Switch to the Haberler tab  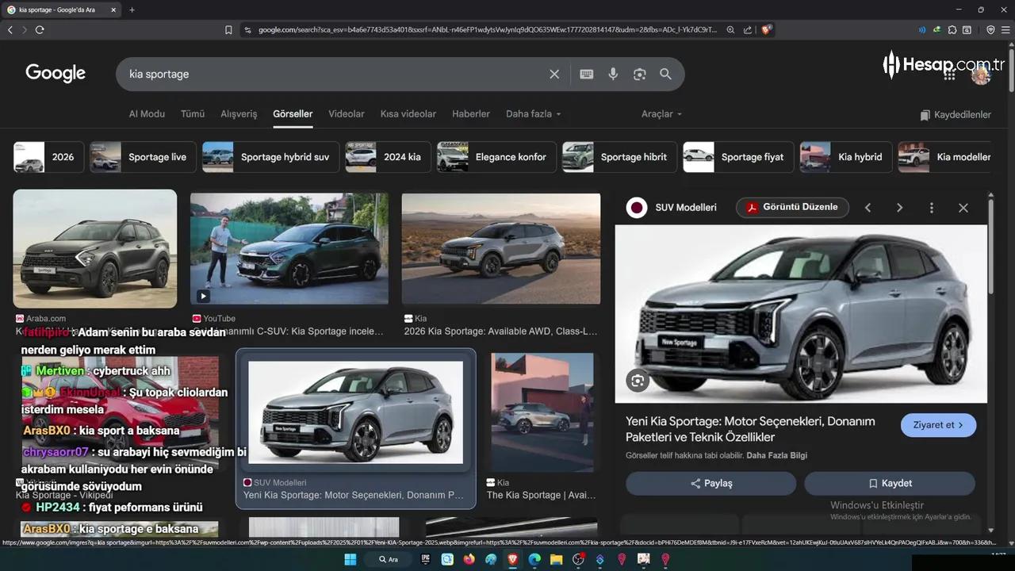(471, 114)
